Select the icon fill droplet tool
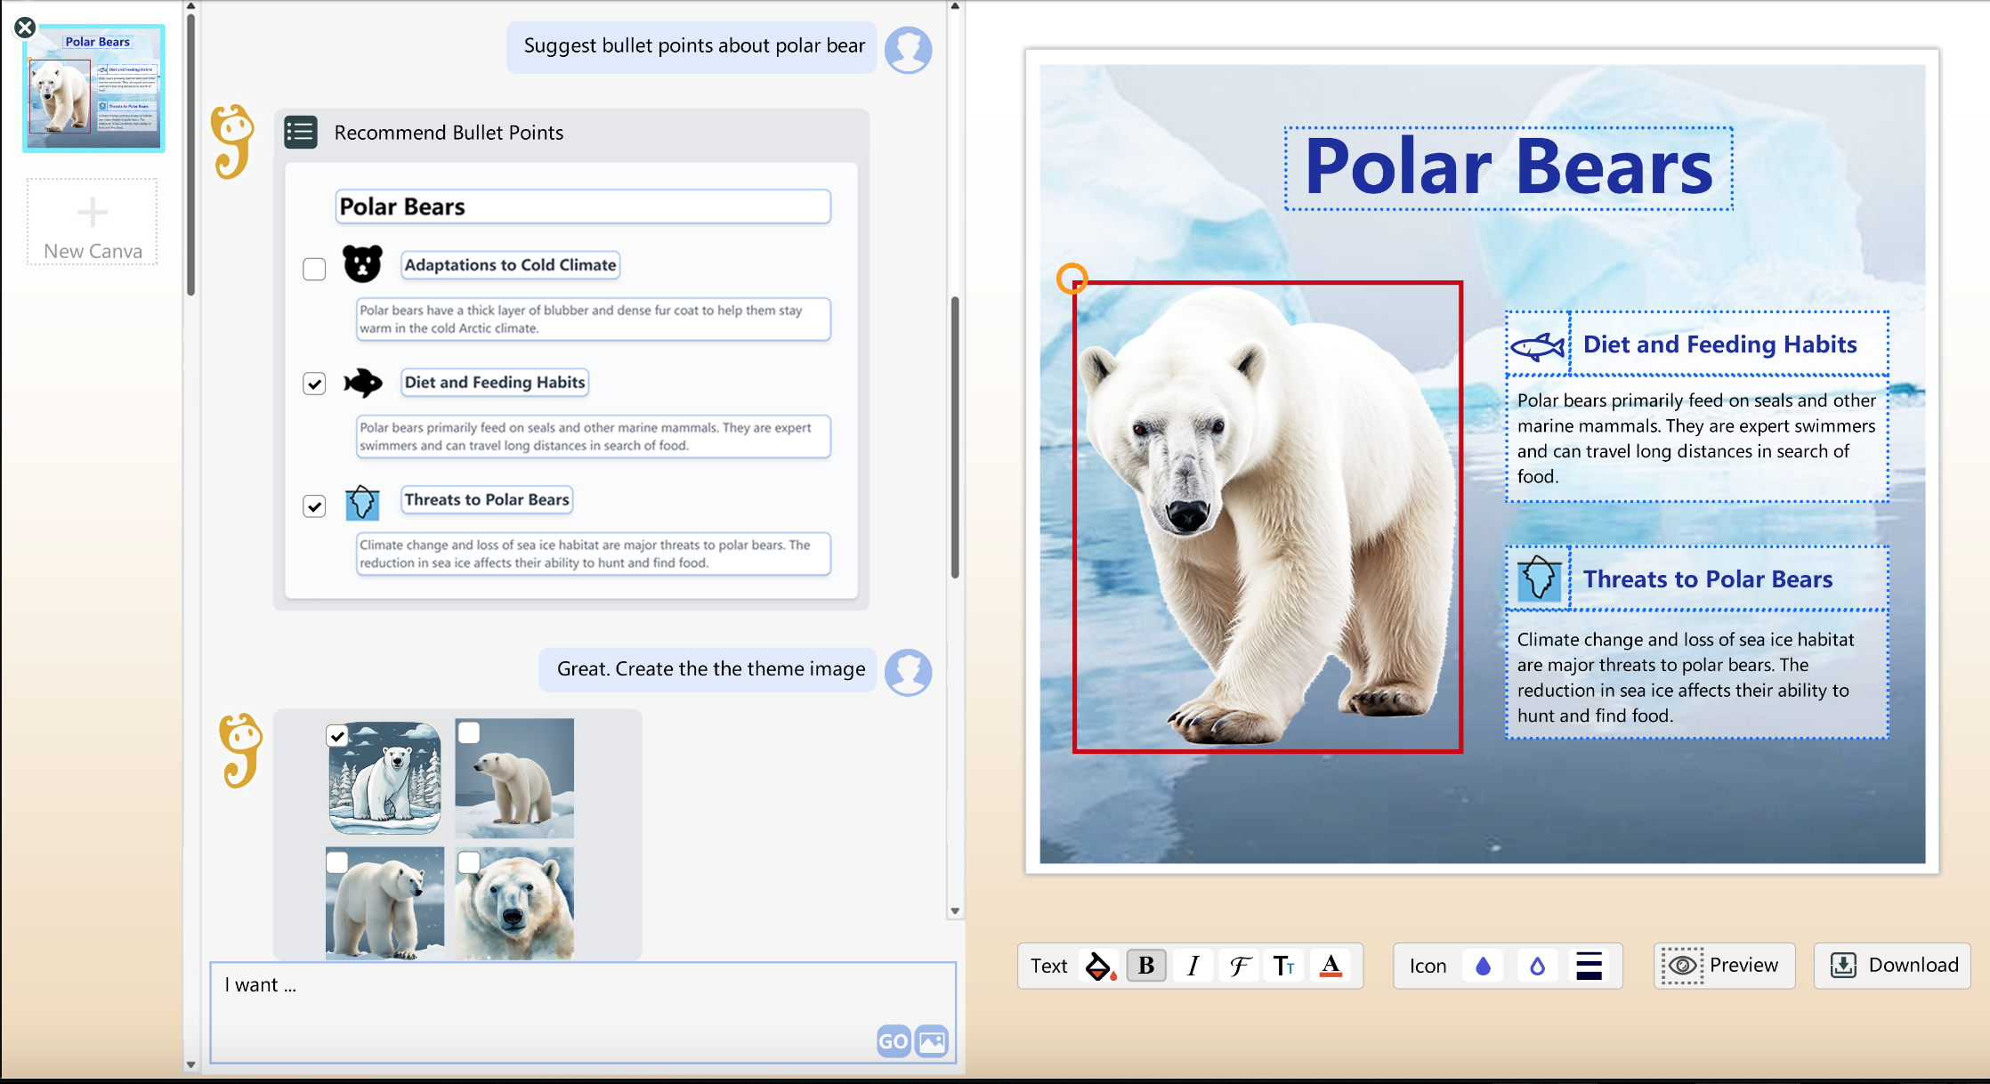 point(1483,966)
